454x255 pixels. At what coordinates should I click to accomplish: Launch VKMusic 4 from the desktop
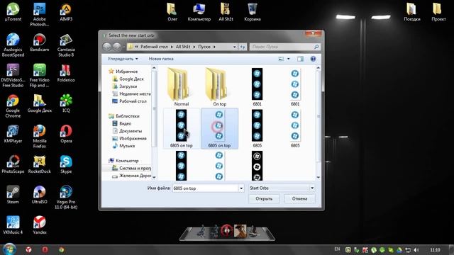click(x=13, y=225)
